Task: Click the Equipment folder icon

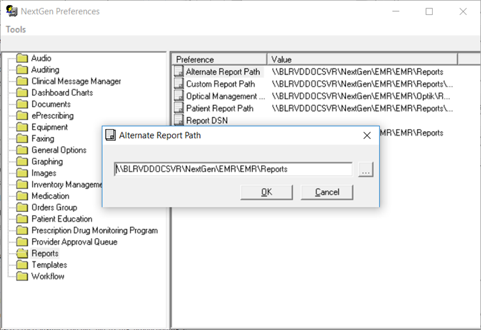Action: [x=22, y=127]
